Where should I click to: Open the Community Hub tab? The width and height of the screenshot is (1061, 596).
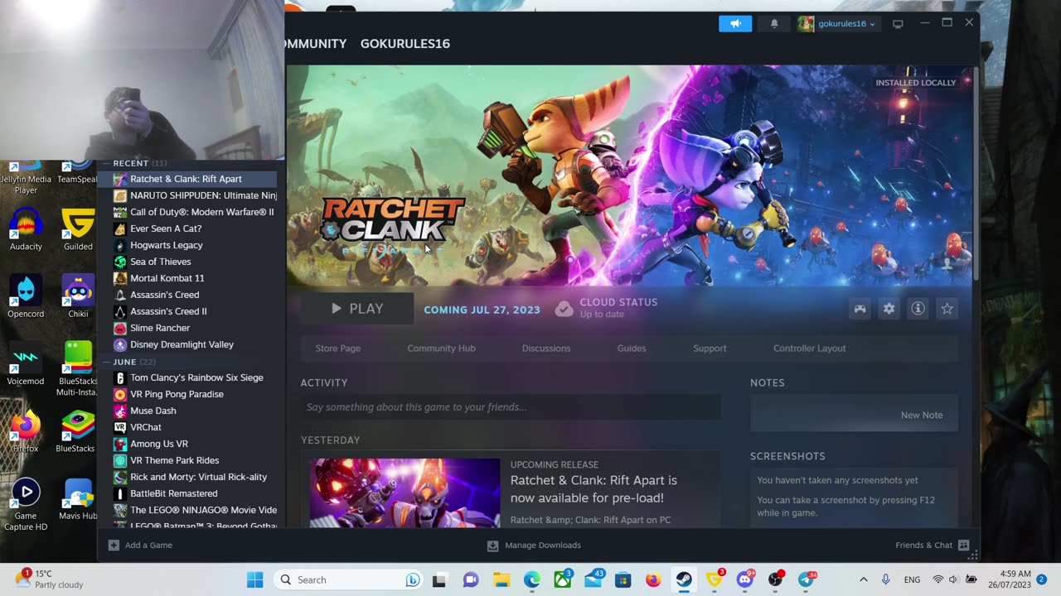[x=441, y=348]
